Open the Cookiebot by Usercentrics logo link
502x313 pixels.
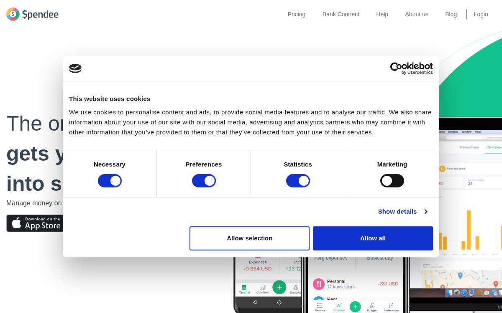412,68
